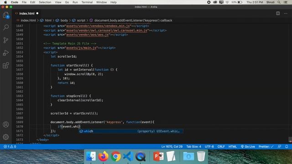Open the document app in dock
Viewport: 292px width, 164px height.
pos(171,156)
